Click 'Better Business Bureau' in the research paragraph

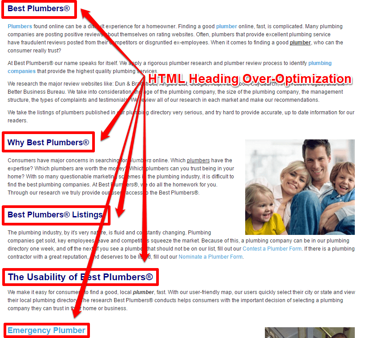click(x=36, y=92)
